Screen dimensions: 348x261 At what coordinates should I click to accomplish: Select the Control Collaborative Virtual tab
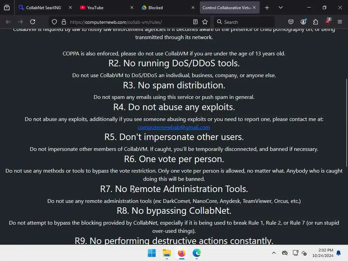tap(226, 7)
